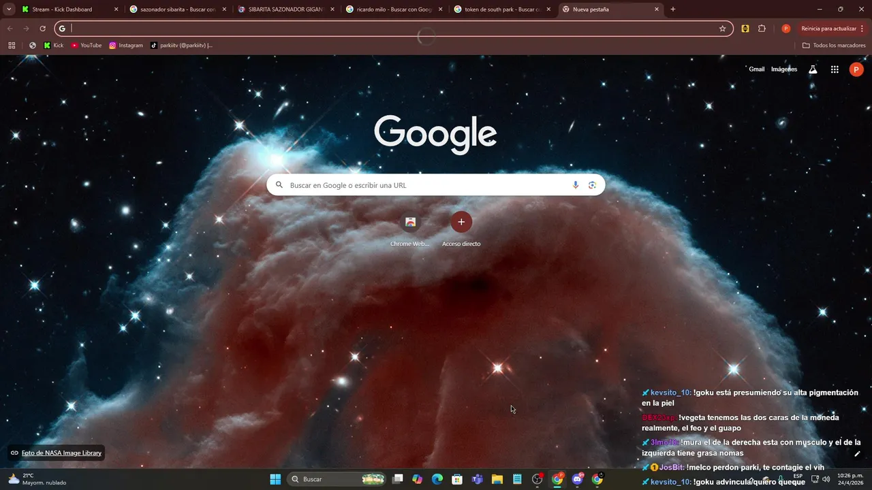The height and width of the screenshot is (490, 872).
Task: Open the Windows Start menu
Action: (x=275, y=479)
